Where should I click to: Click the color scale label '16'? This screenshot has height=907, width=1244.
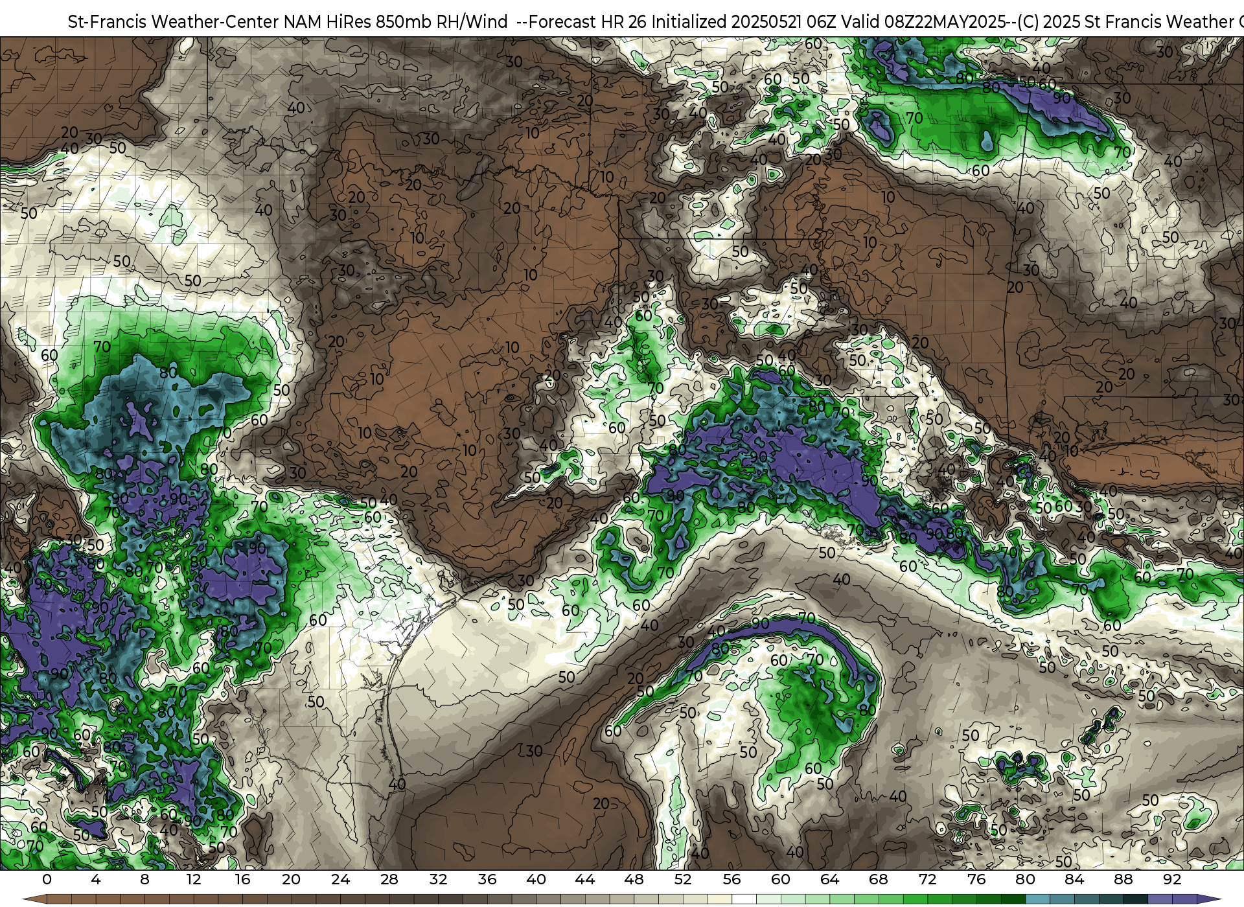tap(242, 879)
